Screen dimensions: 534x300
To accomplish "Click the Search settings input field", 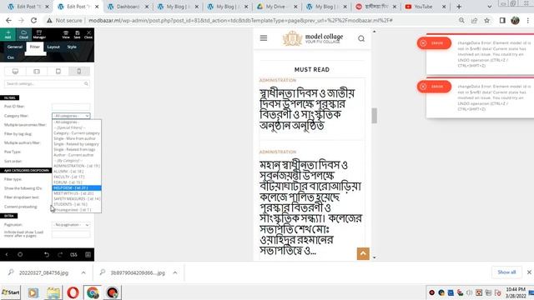I will point(47,83).
